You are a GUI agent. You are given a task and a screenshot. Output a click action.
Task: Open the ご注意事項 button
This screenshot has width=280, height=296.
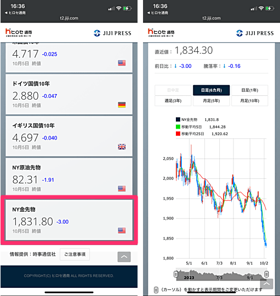tap(75, 254)
